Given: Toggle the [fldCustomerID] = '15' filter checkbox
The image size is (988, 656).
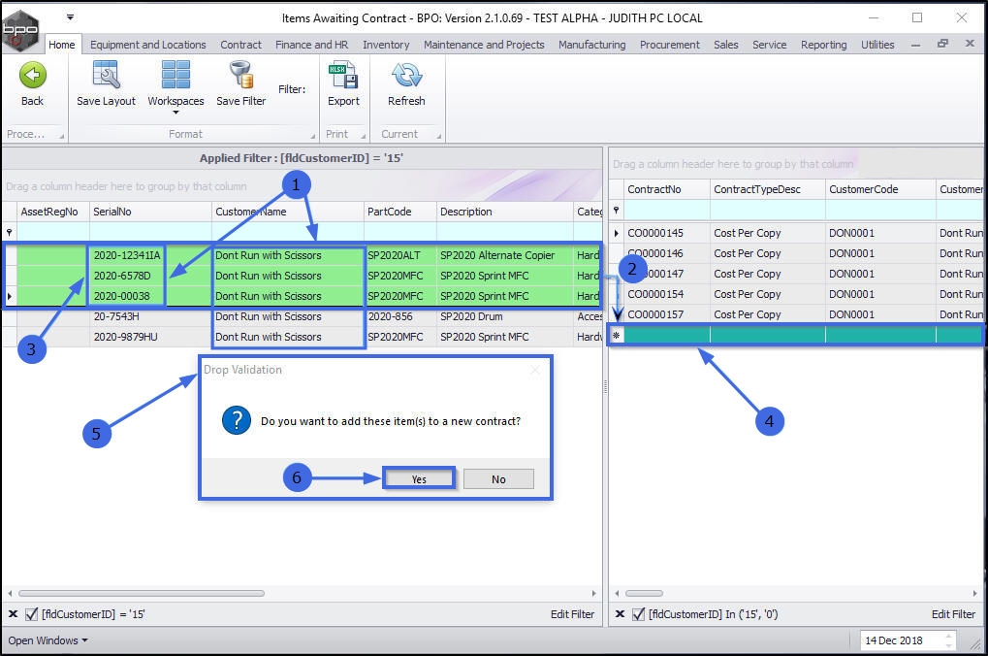Looking at the screenshot, I should point(31,613).
